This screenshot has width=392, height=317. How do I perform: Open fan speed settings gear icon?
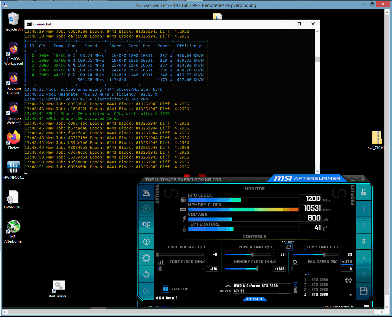click(x=295, y=262)
